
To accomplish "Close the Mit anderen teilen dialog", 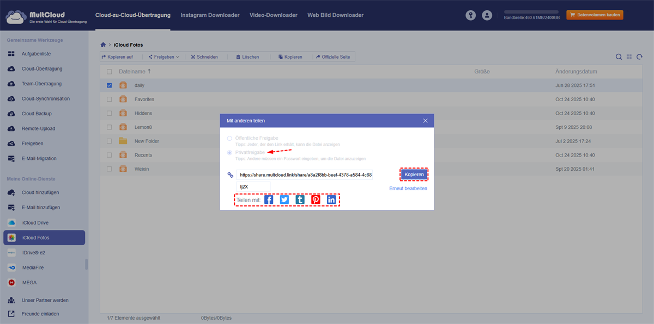I will pyautogui.click(x=426, y=121).
